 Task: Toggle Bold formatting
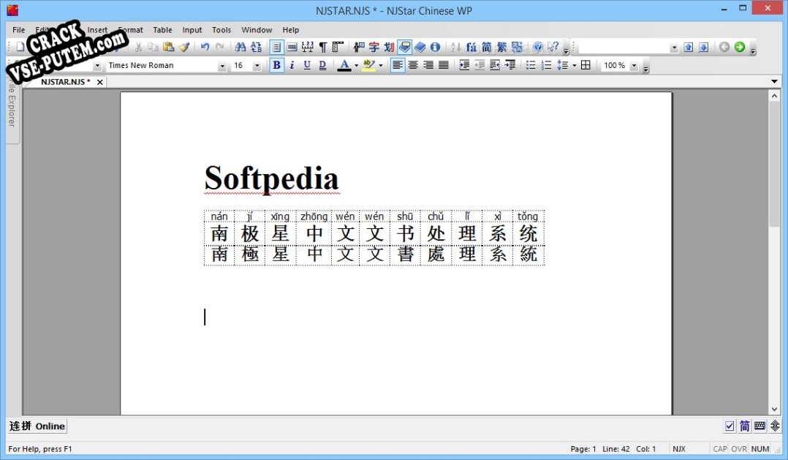276,65
